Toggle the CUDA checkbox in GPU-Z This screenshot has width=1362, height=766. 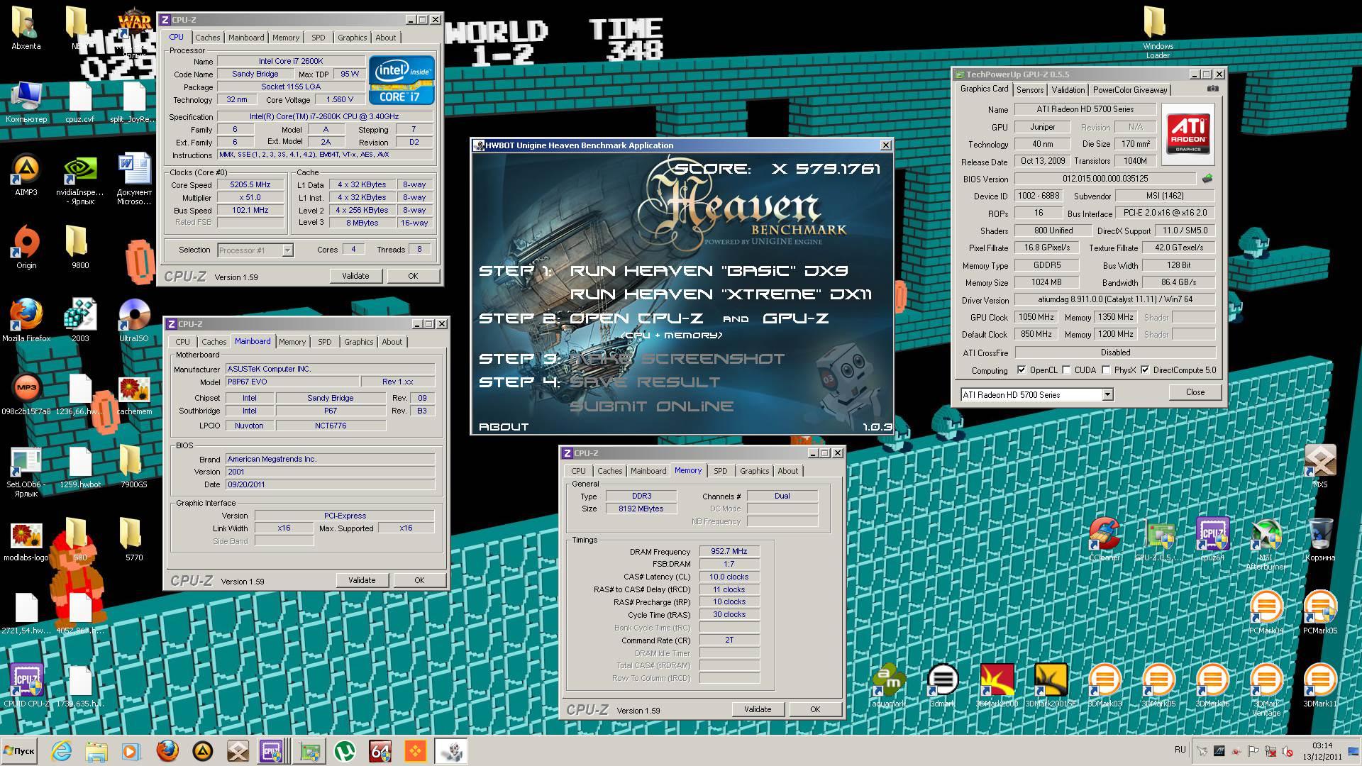1066,370
